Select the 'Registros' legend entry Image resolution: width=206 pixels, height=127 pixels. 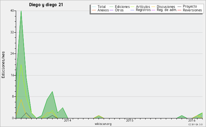(x=143, y=10)
